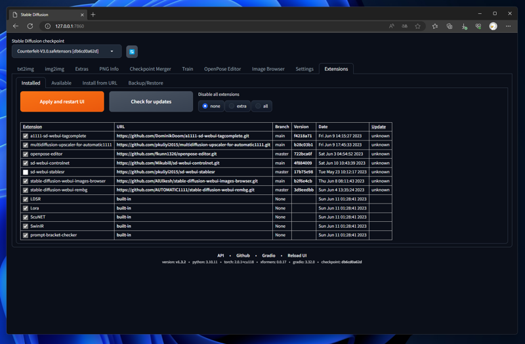Open the Gradio footer link

pos(268,255)
